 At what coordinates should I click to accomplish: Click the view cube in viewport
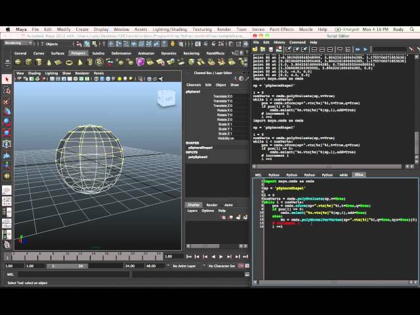click(x=167, y=98)
